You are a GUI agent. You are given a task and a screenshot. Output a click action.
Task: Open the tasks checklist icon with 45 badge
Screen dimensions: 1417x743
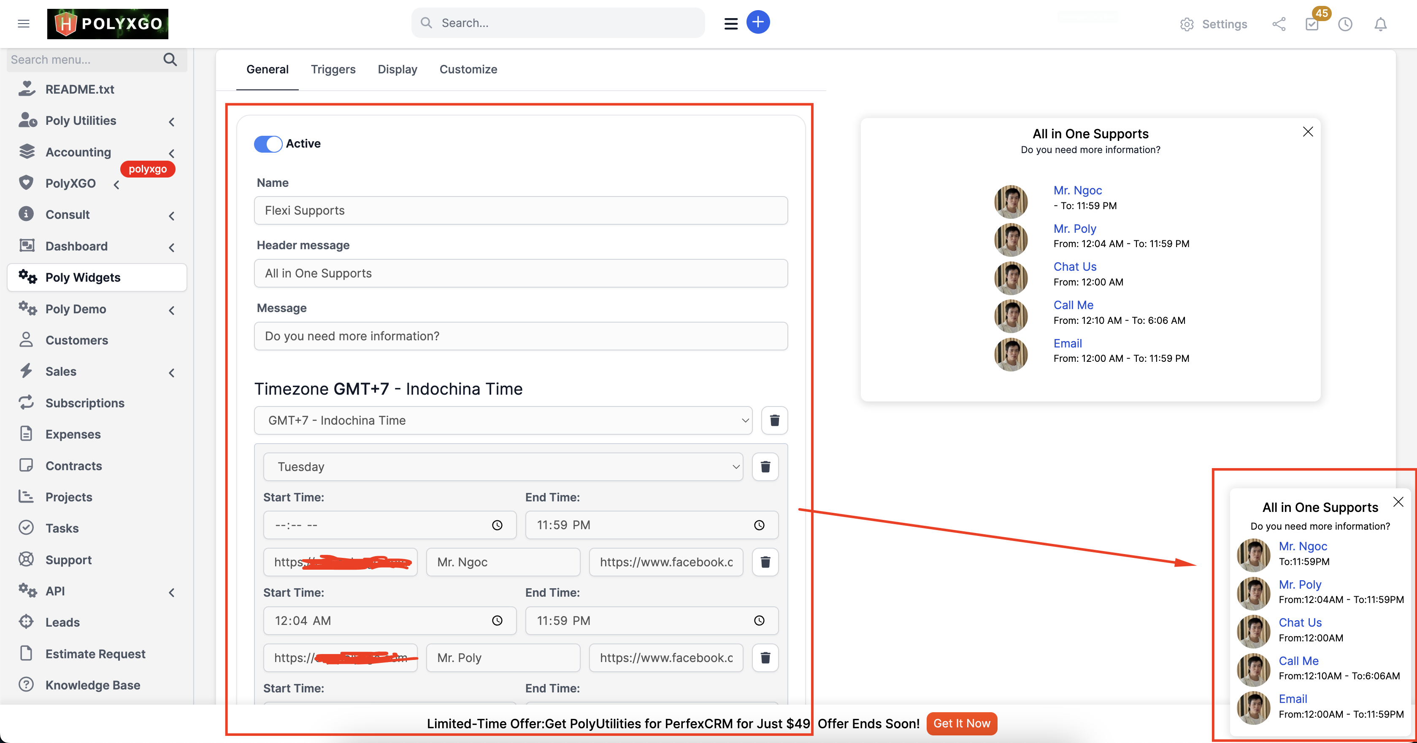point(1312,24)
